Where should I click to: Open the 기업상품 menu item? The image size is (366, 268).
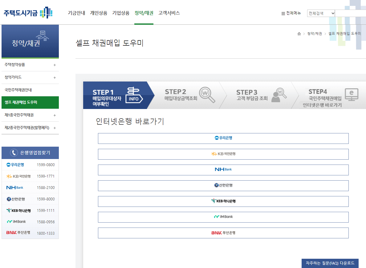(121, 13)
